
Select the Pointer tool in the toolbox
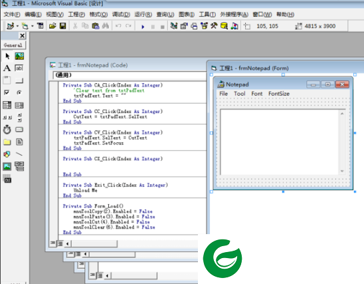7,56
